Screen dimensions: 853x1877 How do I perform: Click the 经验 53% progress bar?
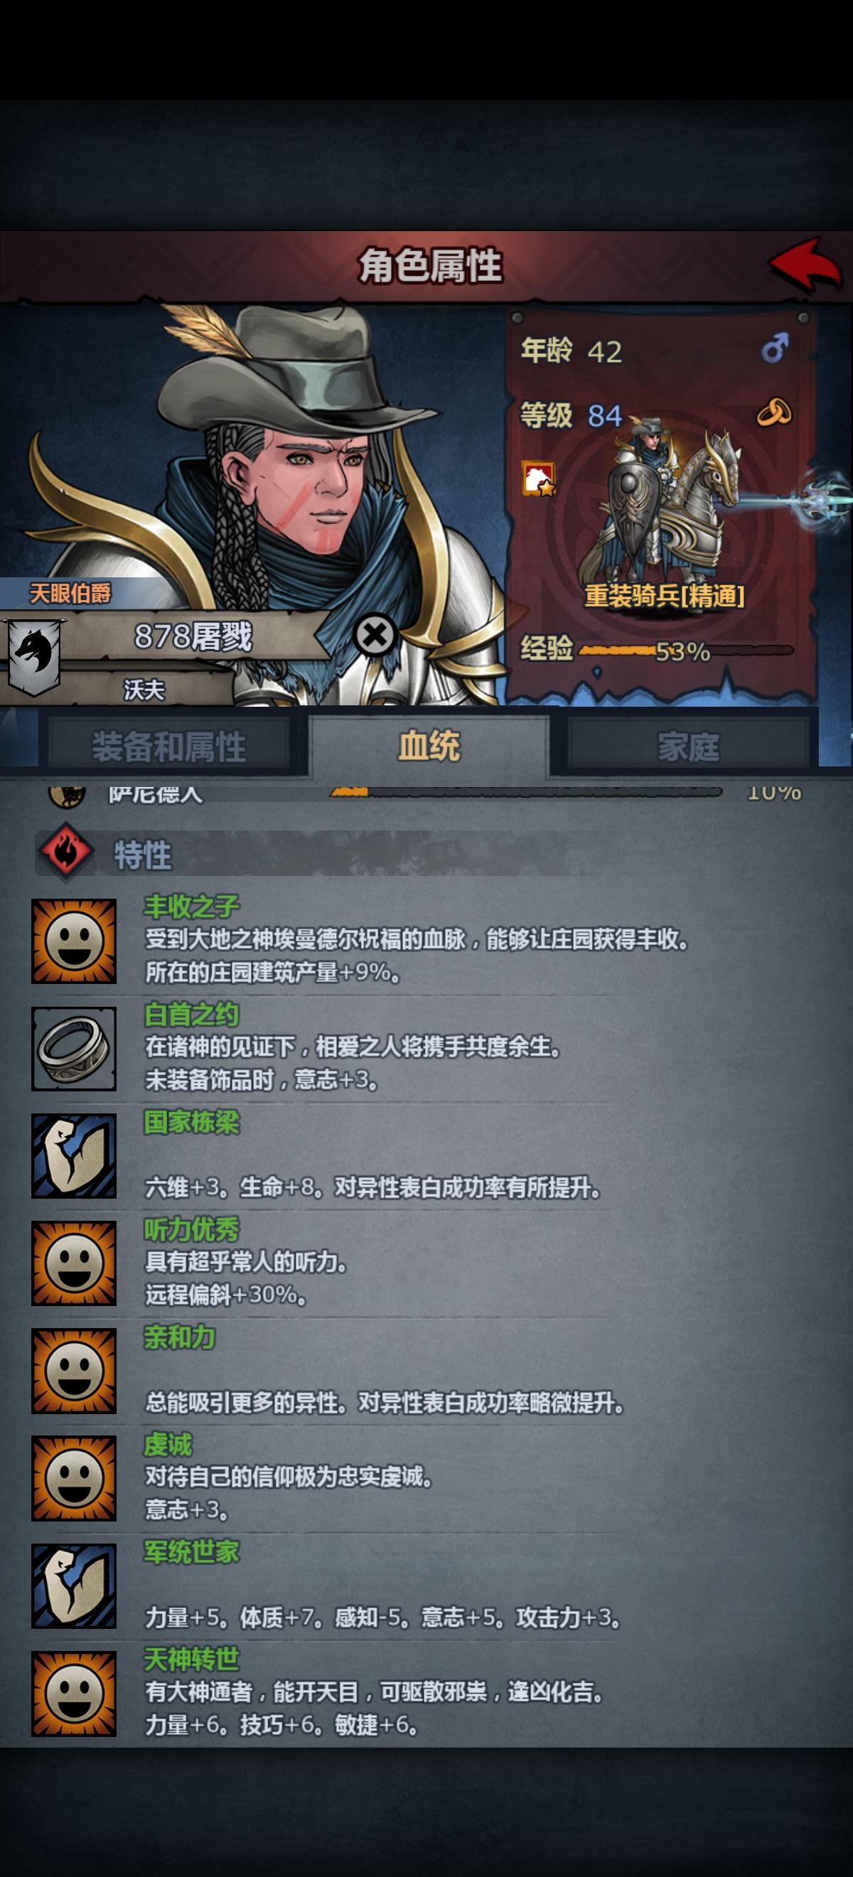pos(685,651)
